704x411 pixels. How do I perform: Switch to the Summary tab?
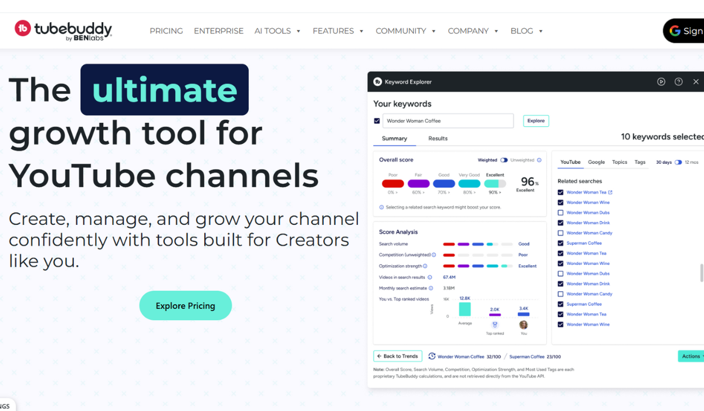coord(394,139)
